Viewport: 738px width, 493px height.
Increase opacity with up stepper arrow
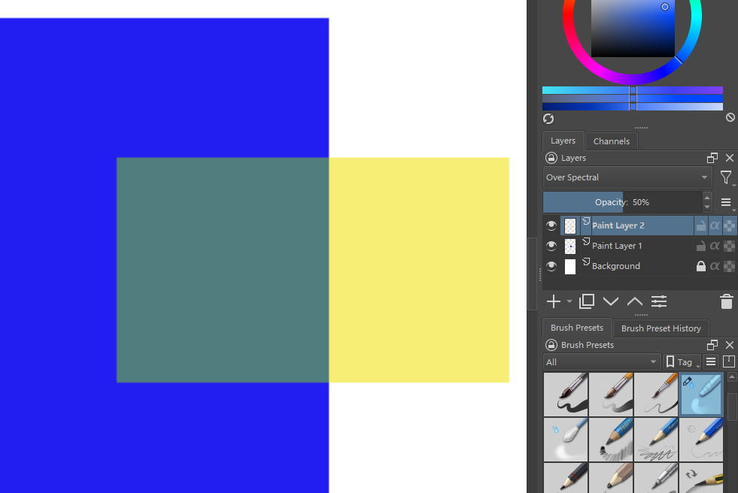[x=706, y=198]
